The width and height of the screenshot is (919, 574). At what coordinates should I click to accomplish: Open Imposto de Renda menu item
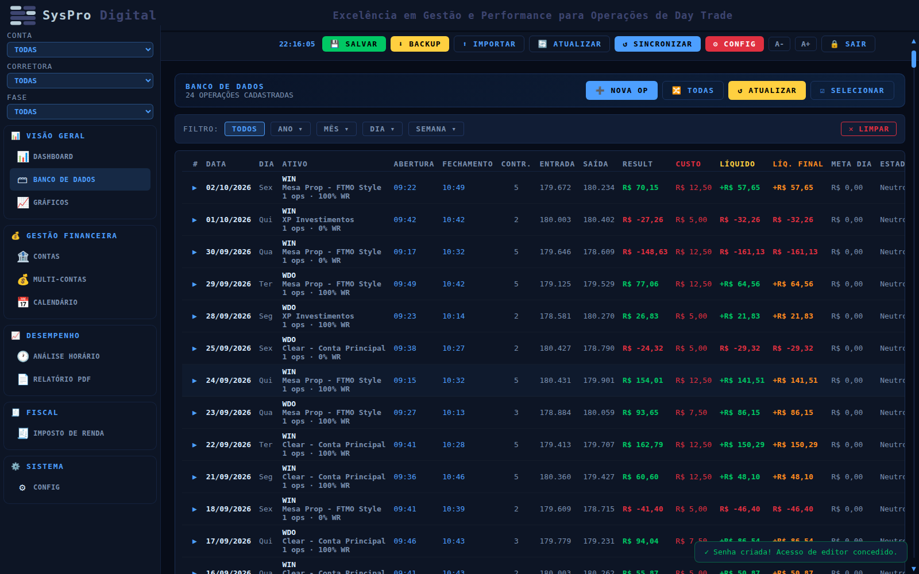point(80,433)
